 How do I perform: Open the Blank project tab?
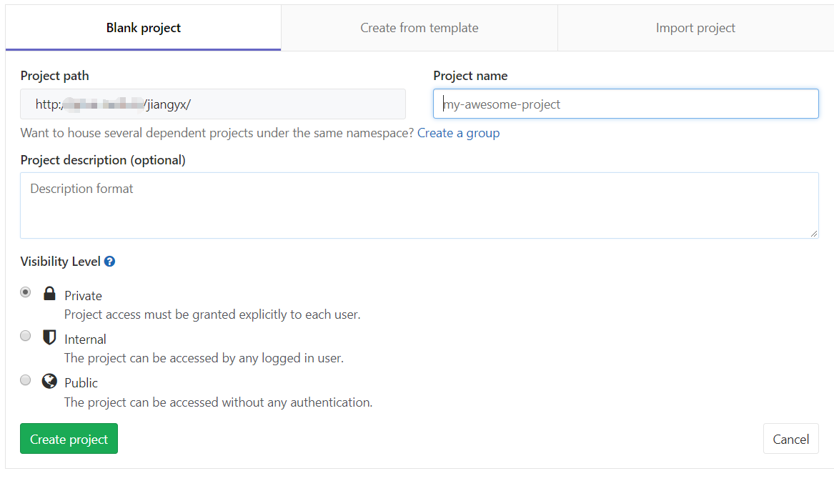click(143, 27)
